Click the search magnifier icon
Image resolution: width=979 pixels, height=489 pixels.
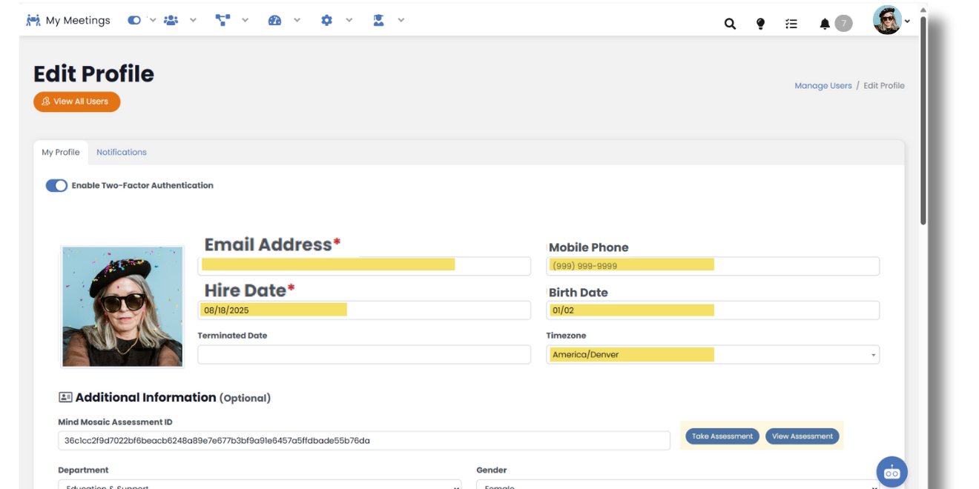pos(730,24)
